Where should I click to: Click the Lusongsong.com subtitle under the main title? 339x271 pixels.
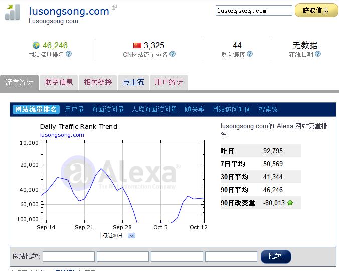click(53, 21)
